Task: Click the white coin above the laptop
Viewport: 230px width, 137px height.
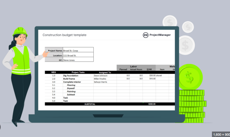Action: (169, 22)
